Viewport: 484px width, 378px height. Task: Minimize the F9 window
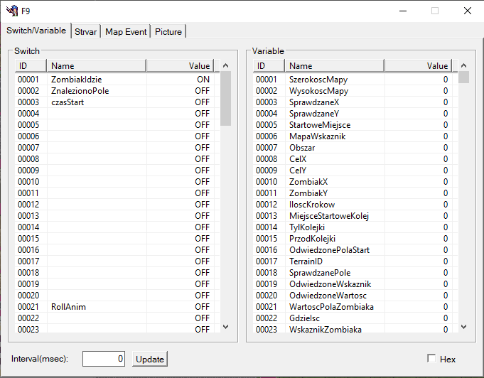point(403,11)
